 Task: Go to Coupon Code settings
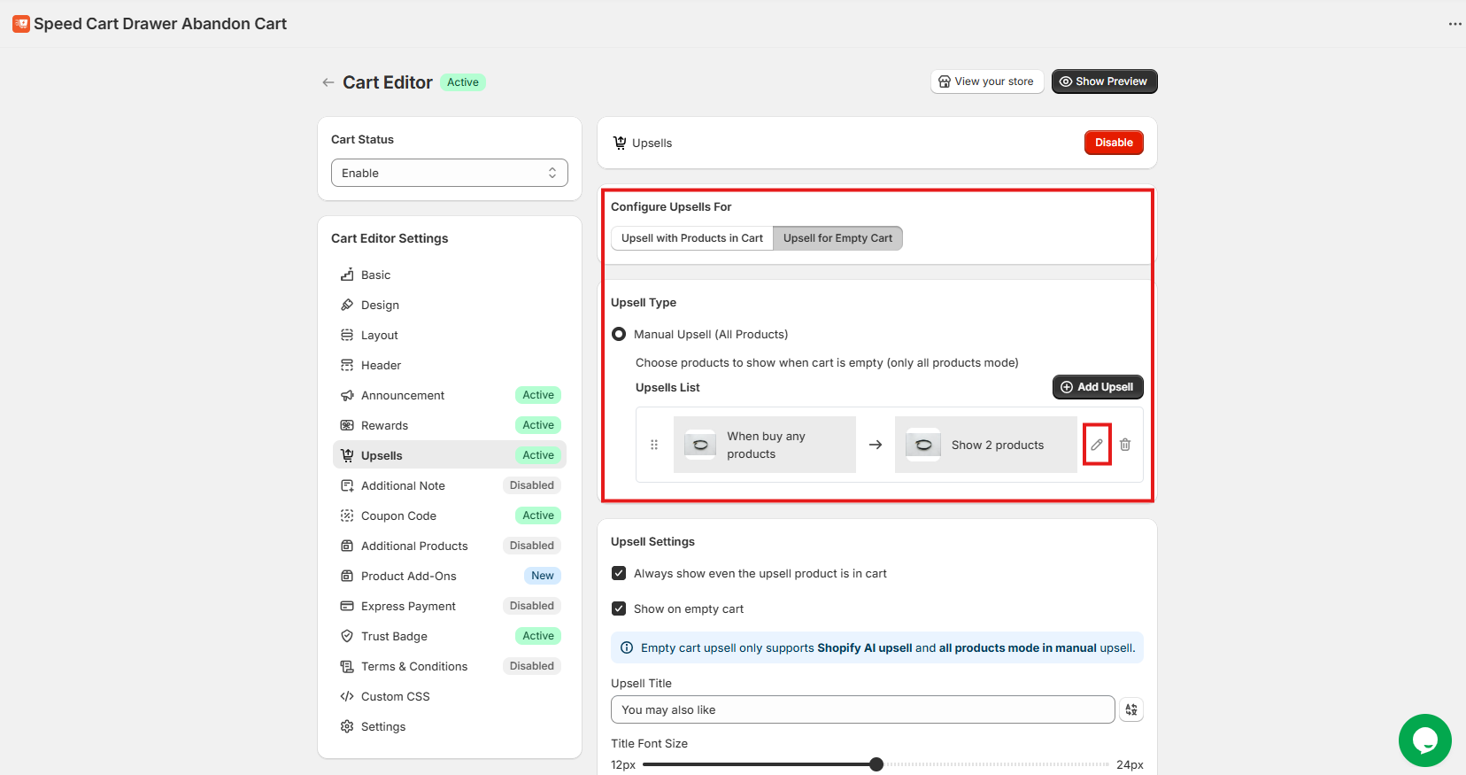tap(398, 515)
